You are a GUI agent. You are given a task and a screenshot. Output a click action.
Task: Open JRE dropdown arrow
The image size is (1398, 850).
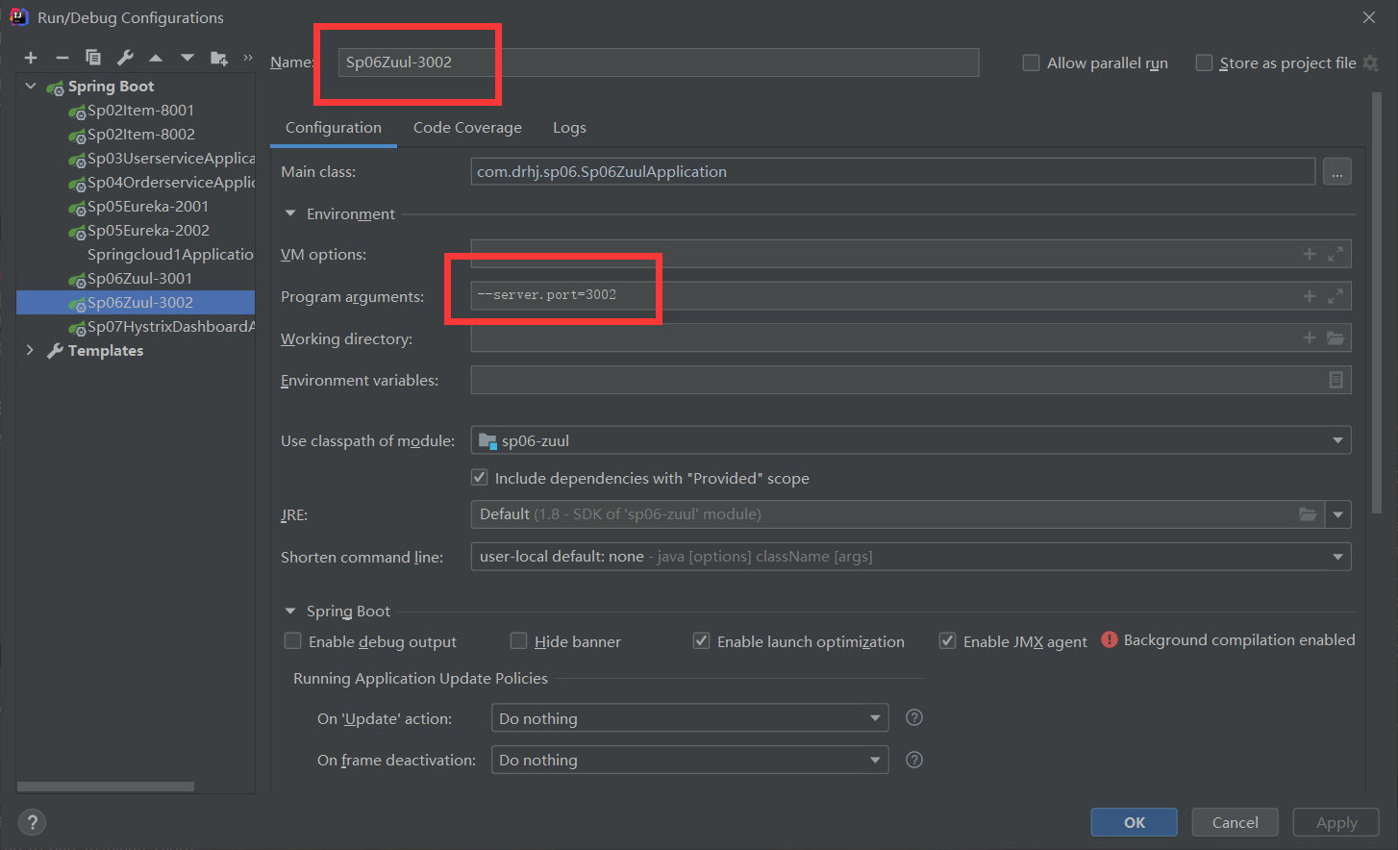click(1337, 514)
